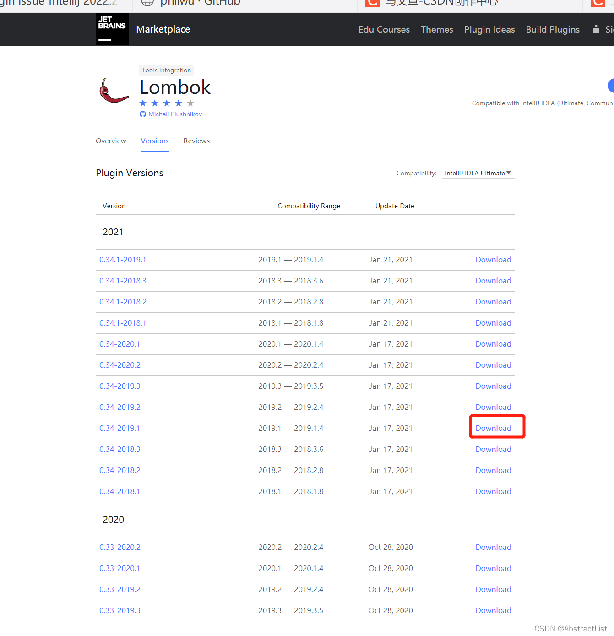Open version 0.34-2019.1 link
The image size is (614, 636).
point(120,428)
